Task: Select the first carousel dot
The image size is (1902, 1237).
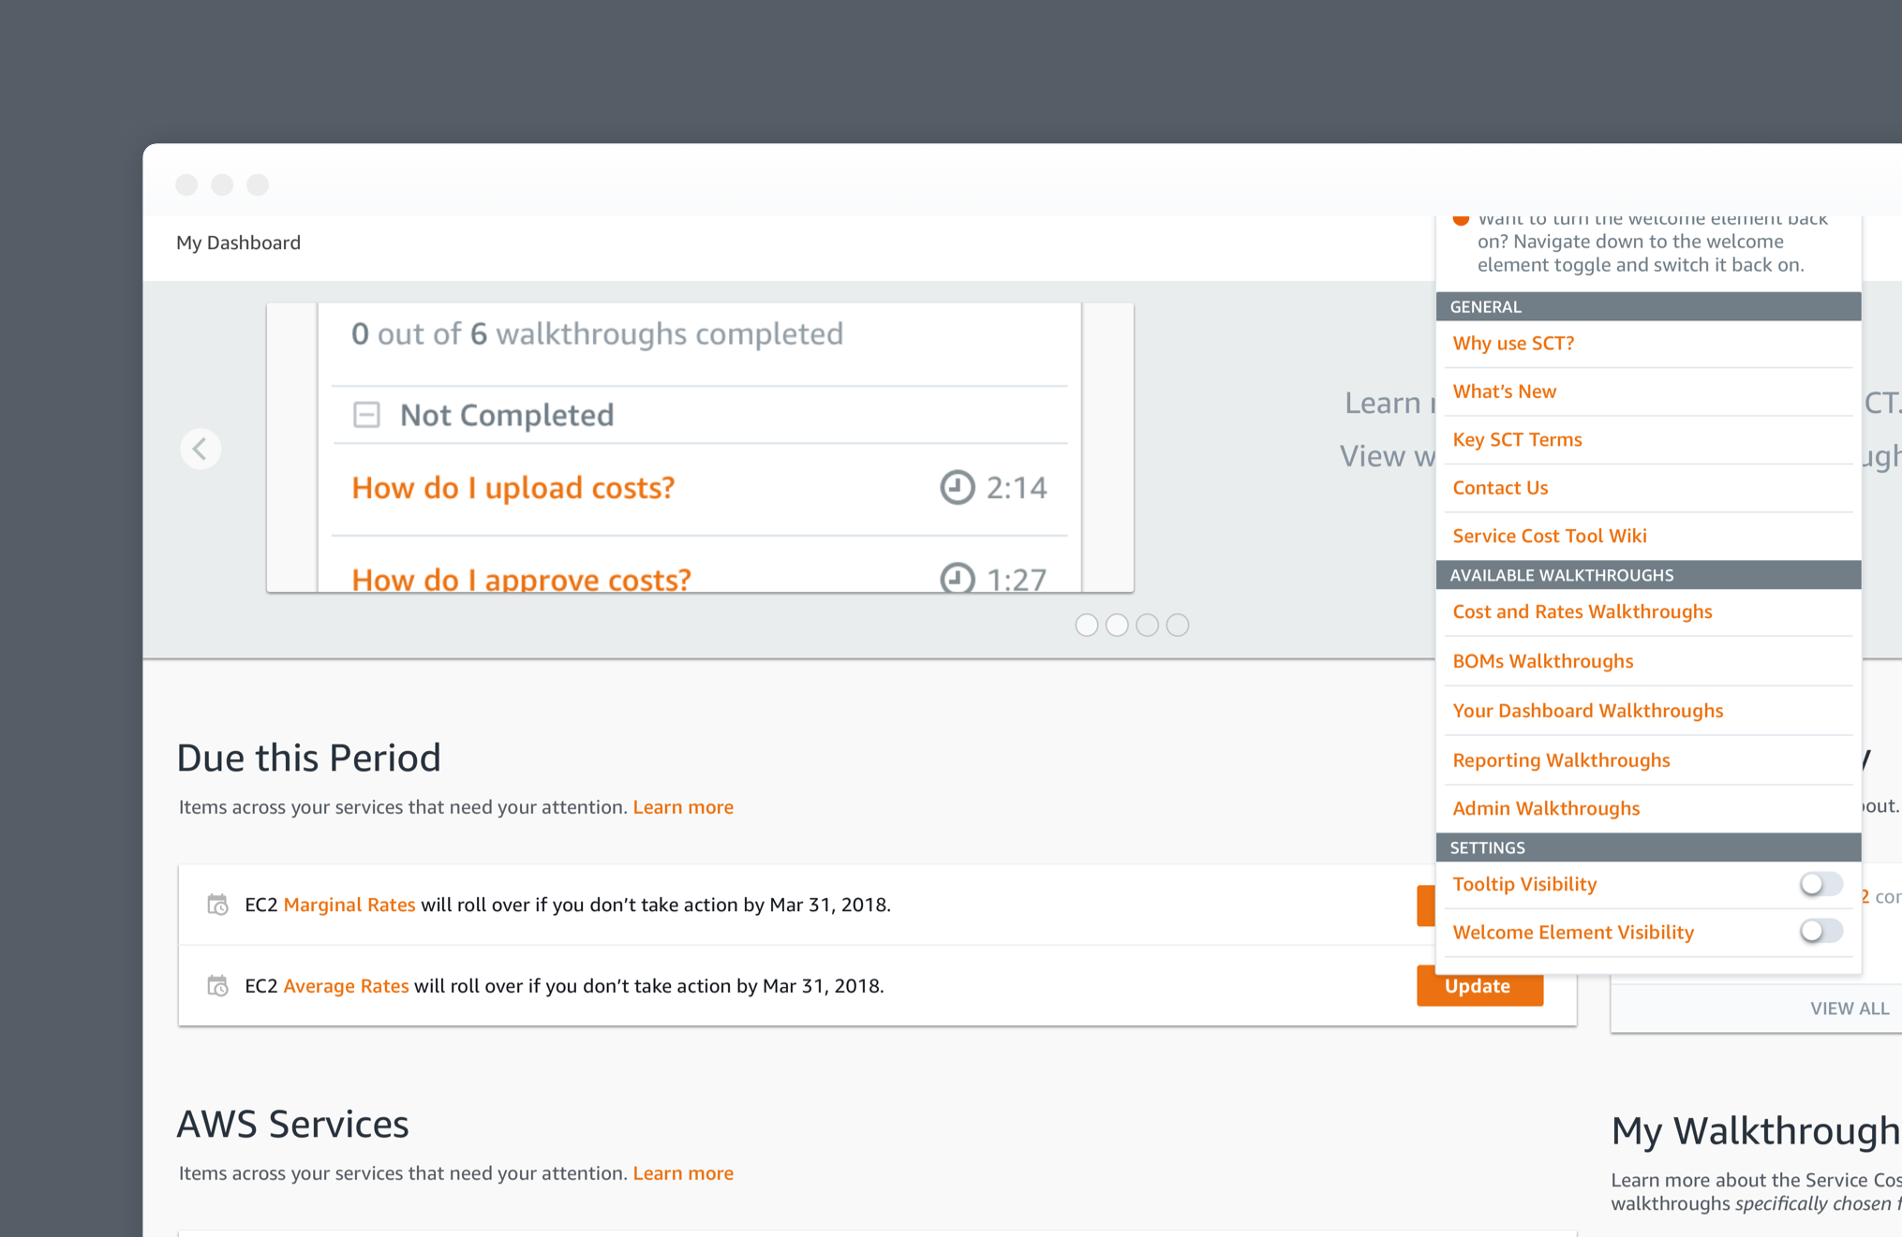Action: tap(1086, 625)
